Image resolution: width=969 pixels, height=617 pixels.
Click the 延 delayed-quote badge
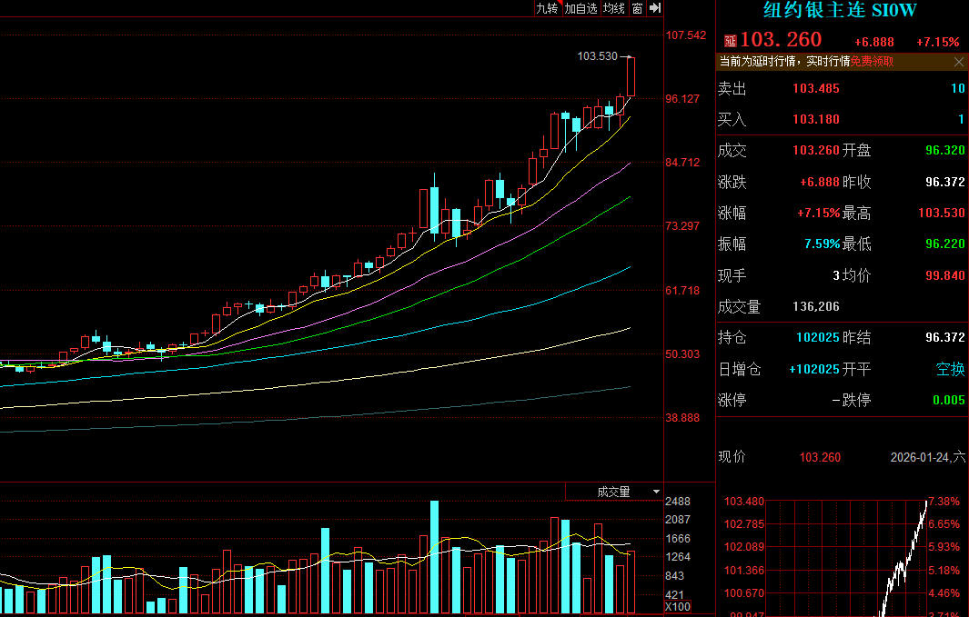[729, 41]
